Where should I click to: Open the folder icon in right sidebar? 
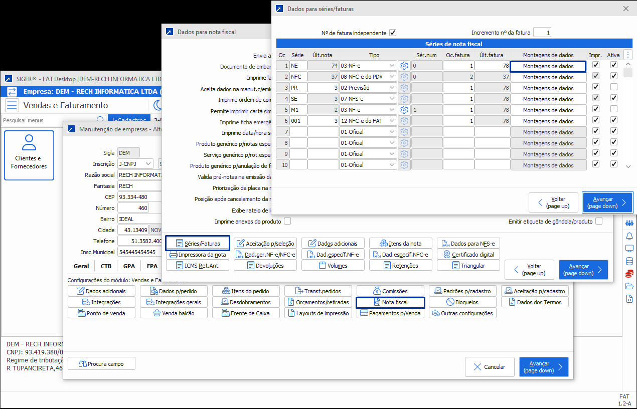click(629, 286)
